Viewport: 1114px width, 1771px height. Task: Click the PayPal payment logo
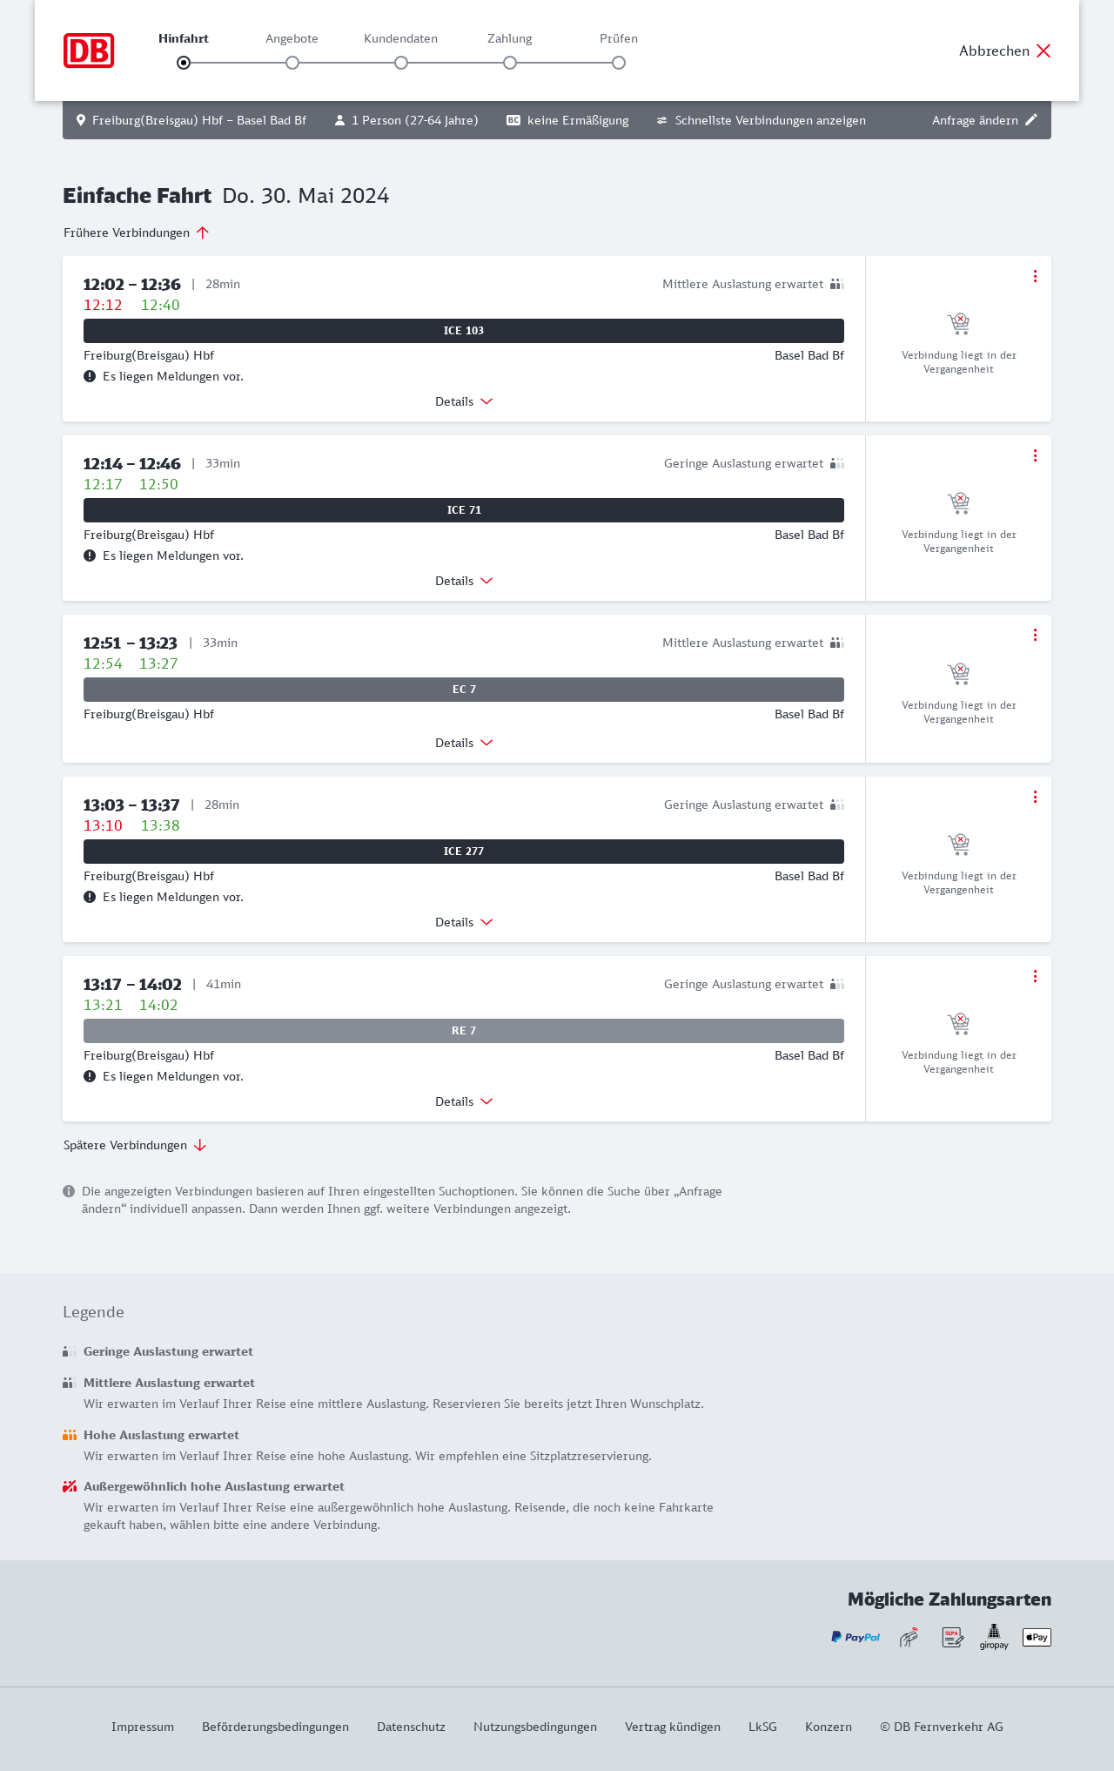856,1637
